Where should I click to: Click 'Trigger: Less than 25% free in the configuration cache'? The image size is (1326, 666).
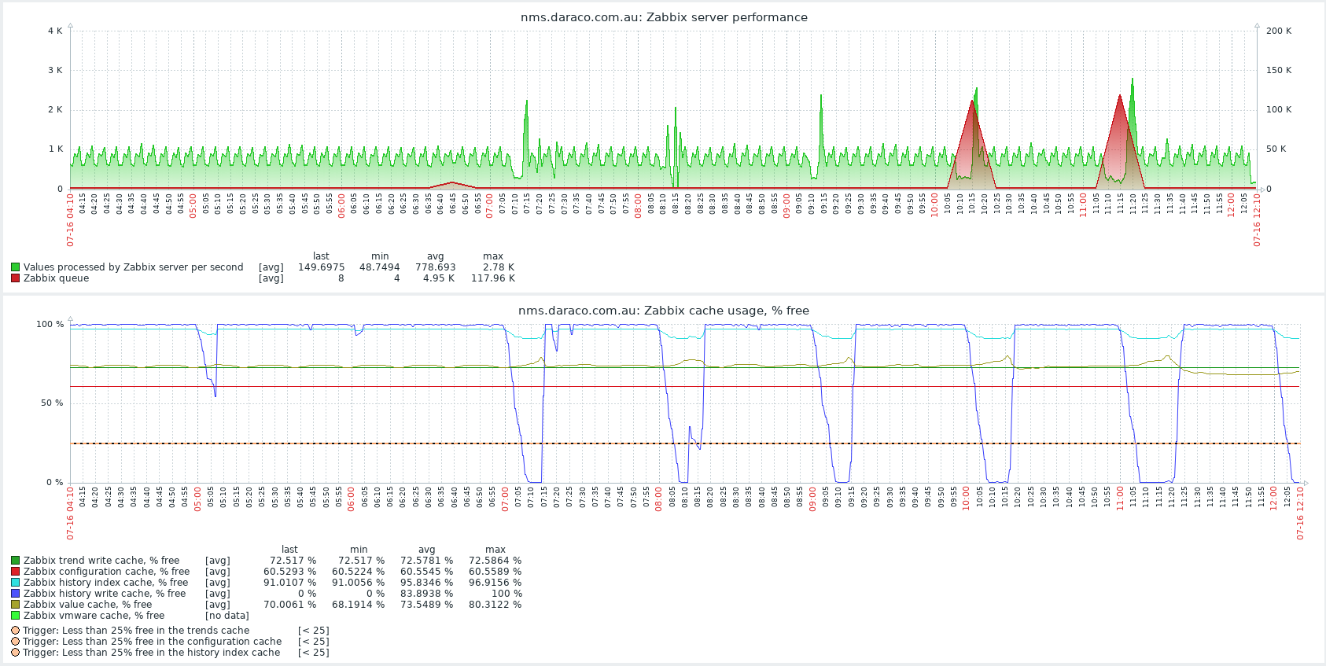152,642
